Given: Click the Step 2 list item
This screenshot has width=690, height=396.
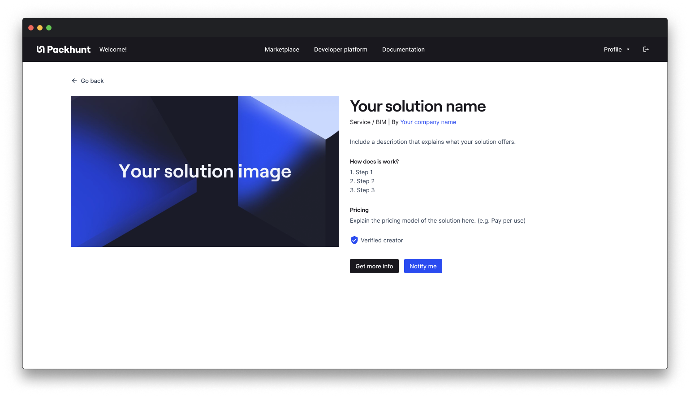Looking at the screenshot, I should (362, 181).
